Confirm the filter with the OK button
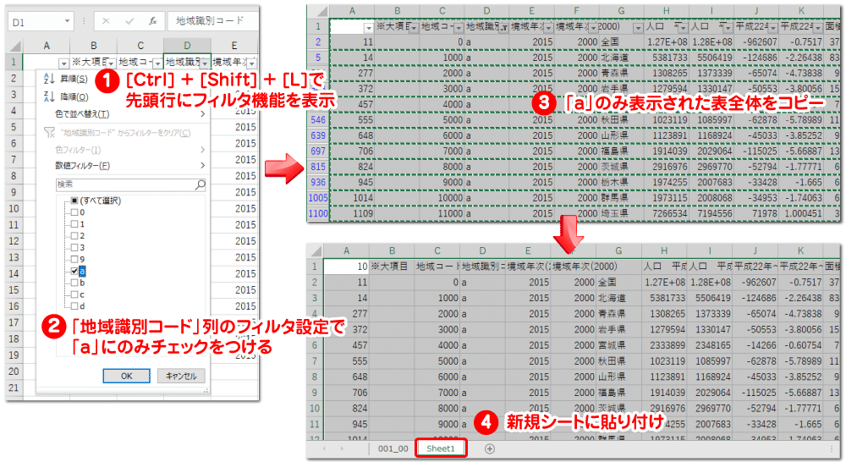 126,376
